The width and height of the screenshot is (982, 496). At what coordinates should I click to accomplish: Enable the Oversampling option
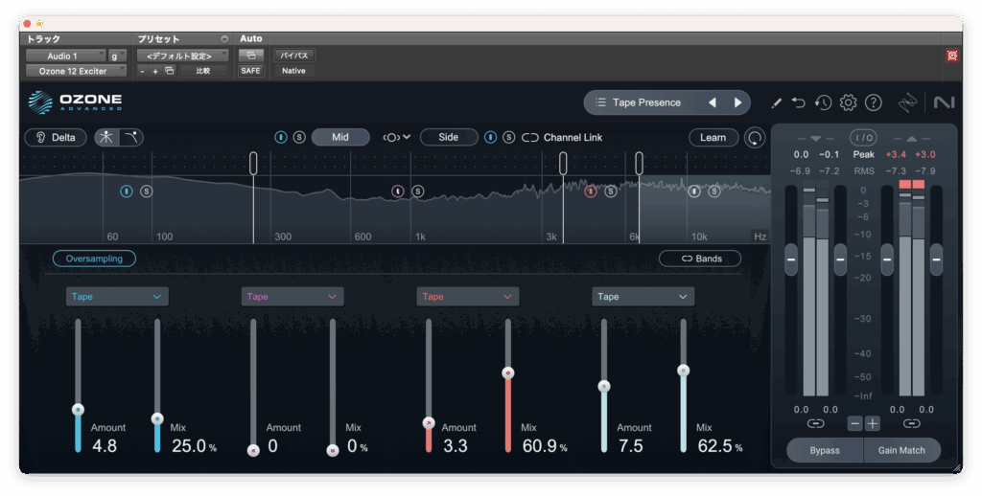[x=94, y=259]
